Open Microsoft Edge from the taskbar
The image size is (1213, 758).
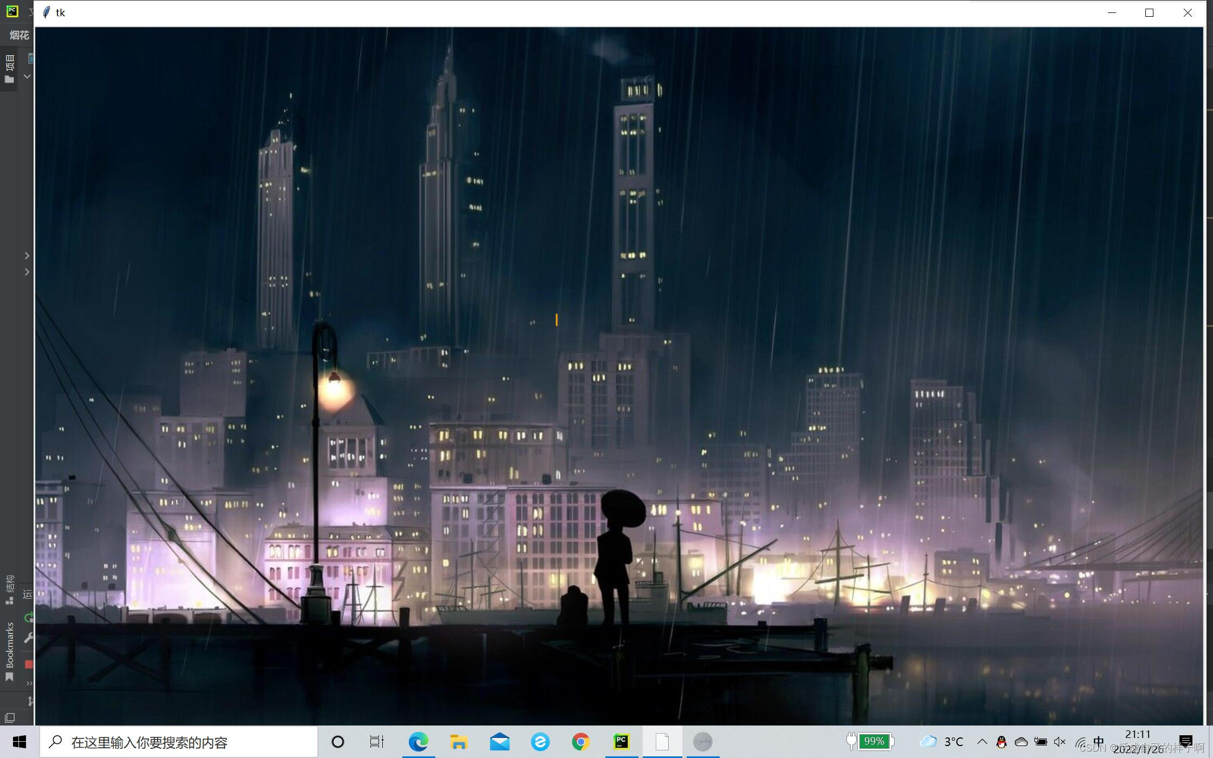click(x=418, y=741)
